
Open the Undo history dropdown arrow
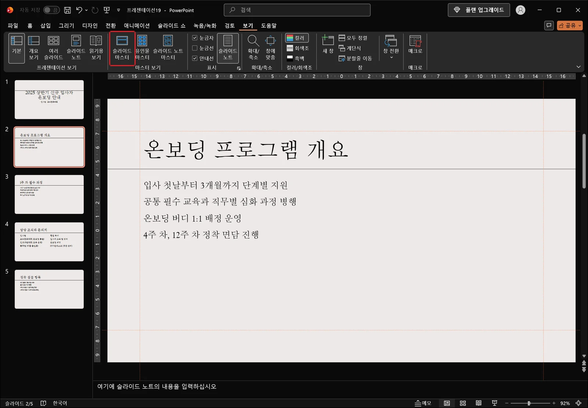tap(86, 10)
